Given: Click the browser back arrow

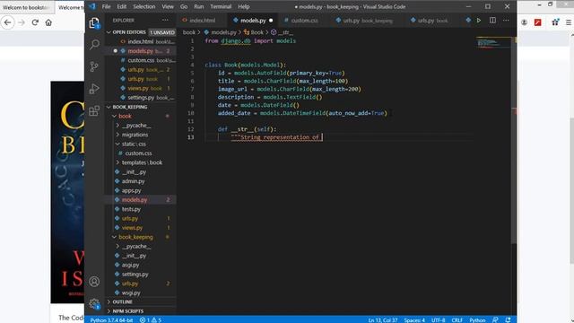Looking at the screenshot, I should [8, 22].
